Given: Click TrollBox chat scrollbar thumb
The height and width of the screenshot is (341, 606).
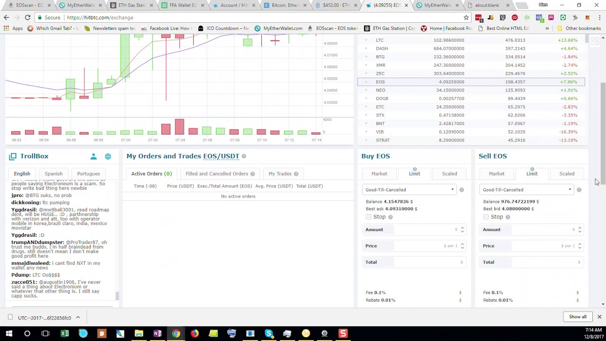Looking at the screenshot, I should [x=117, y=296].
